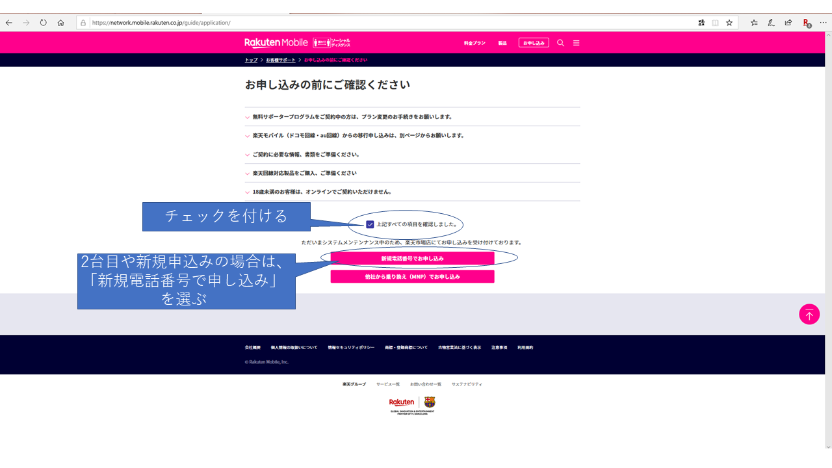The image size is (832, 468).
Task: Open 会社概要 footer link
Action: click(x=253, y=348)
